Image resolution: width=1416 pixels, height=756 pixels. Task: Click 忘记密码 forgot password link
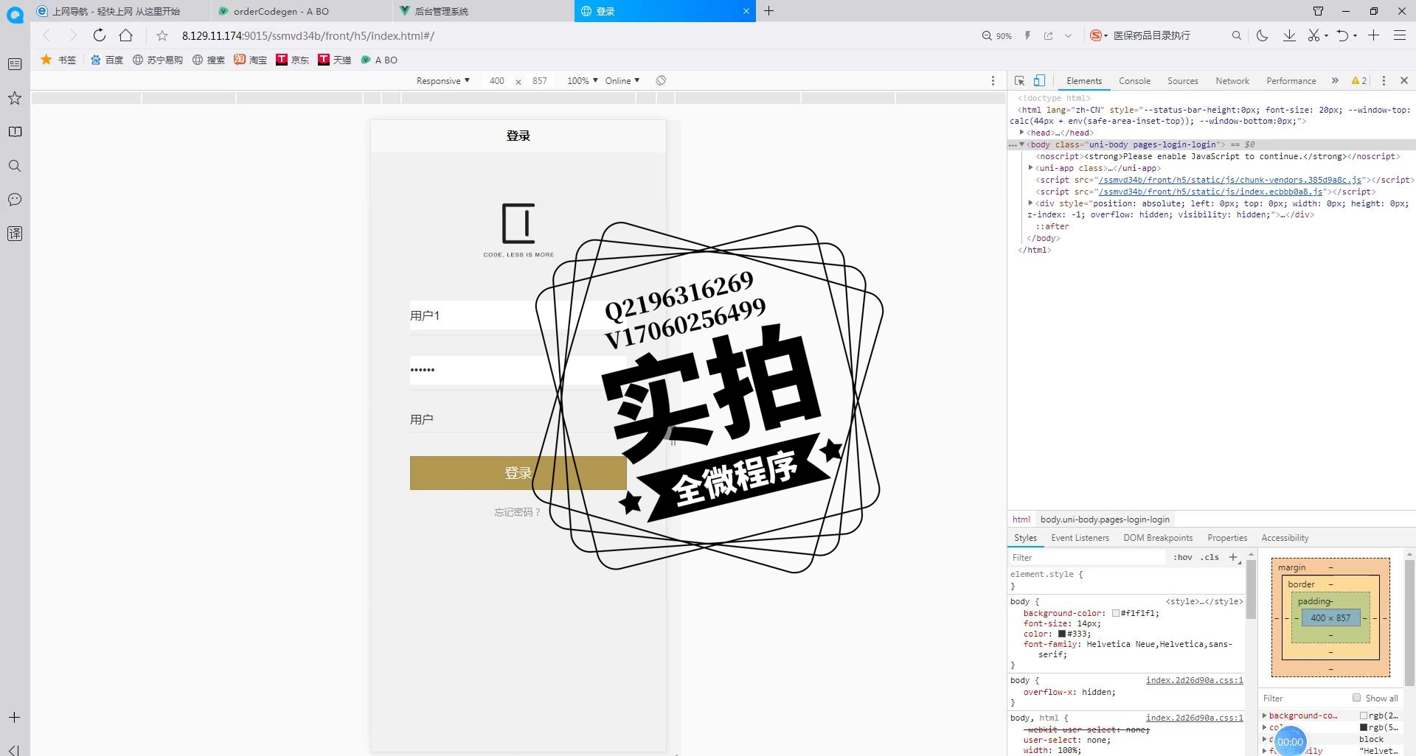517,512
